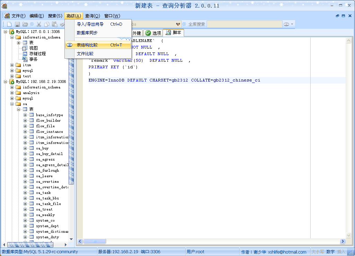Image resolution: width=355 pixels, height=256 pixels.
Task: Choose 表结构比较 from the menu
Action: pos(98,45)
